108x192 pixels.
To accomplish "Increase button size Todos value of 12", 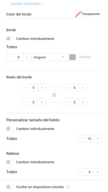I will click(x=98, y=139).
